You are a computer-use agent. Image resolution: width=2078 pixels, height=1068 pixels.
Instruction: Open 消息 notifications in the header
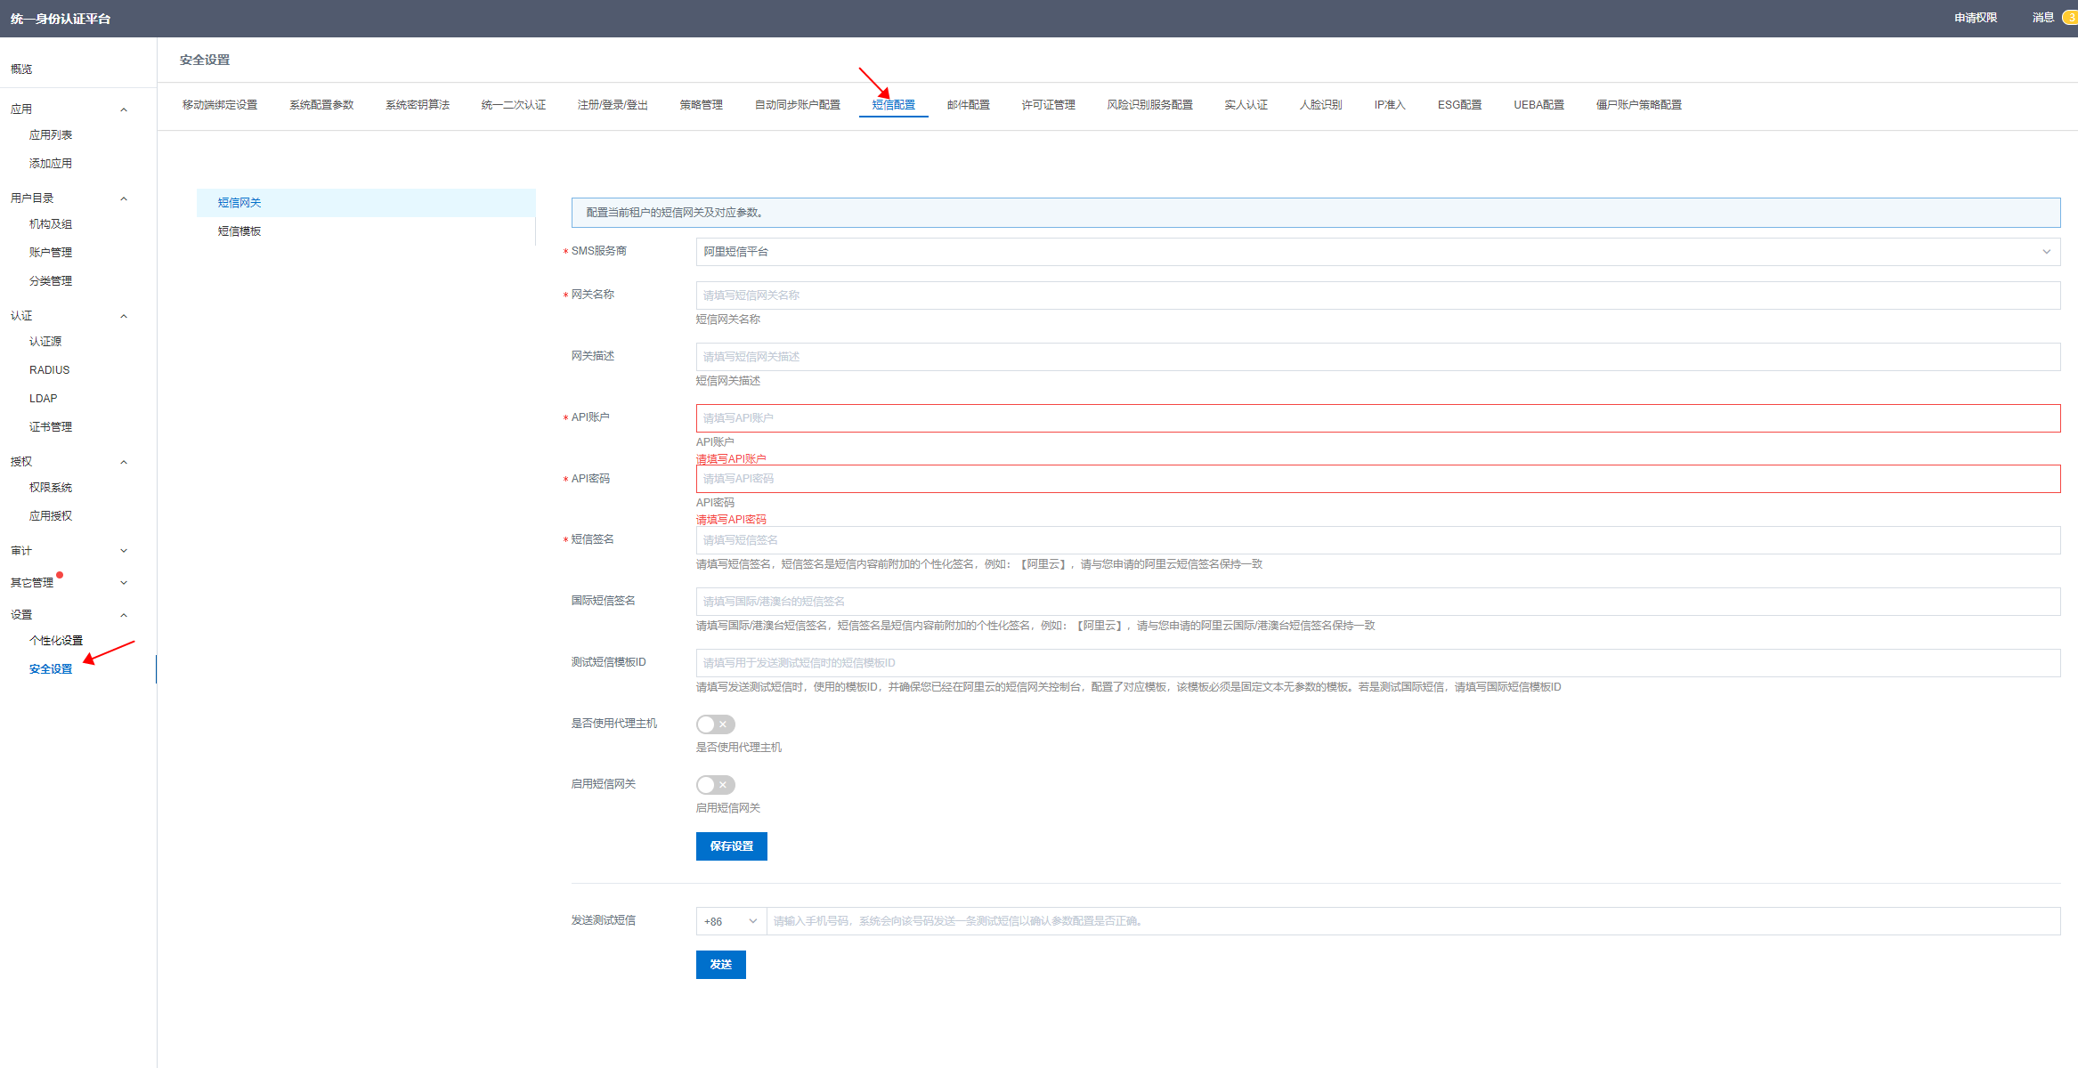point(2042,18)
